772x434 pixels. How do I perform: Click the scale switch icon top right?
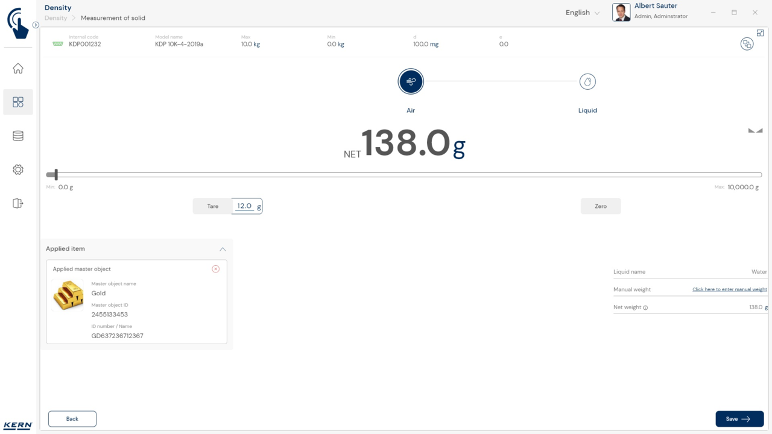click(x=747, y=44)
